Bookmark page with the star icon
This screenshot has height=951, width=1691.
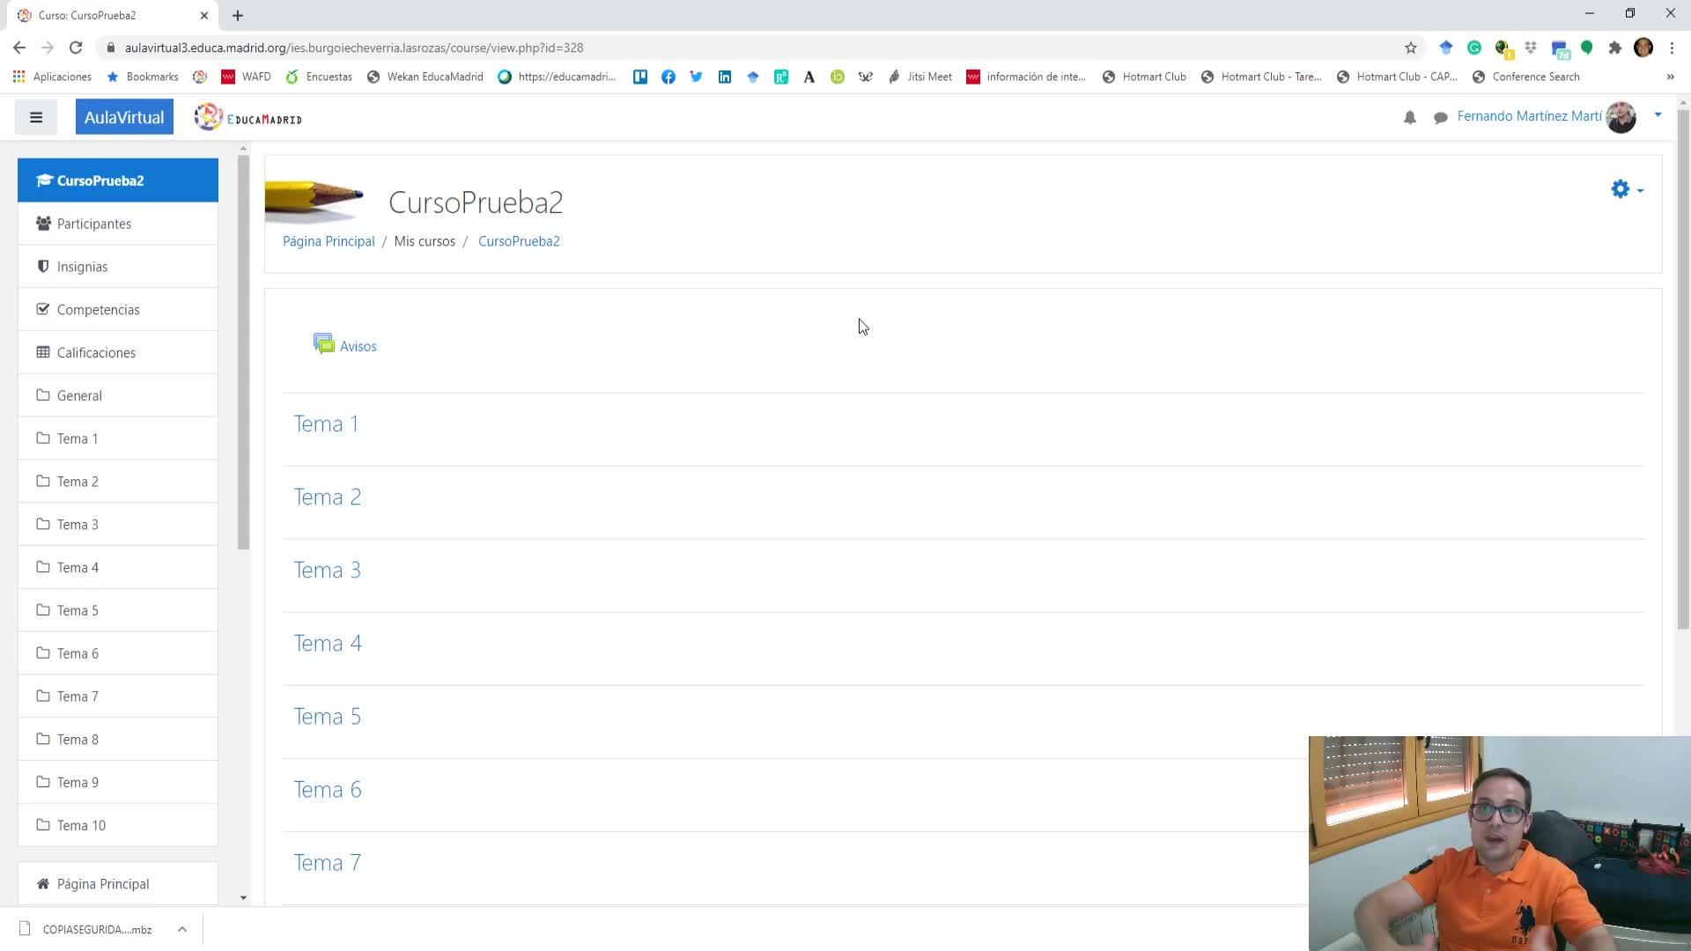pyautogui.click(x=1411, y=48)
